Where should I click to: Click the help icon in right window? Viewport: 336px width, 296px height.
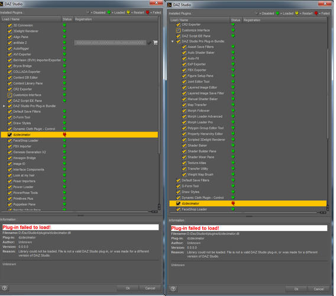pyautogui.click(x=173, y=289)
